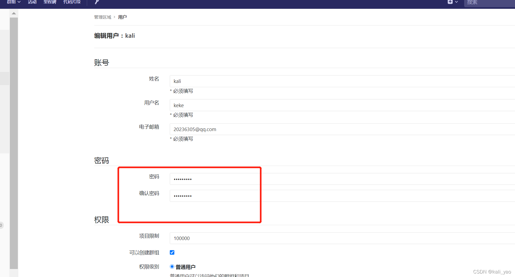The height and width of the screenshot is (277, 515).
Task: Go to 管理区域 breadcrumb link
Action: 103,17
